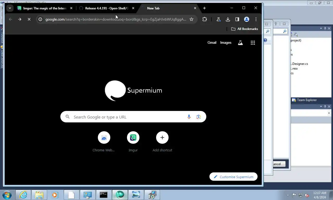Go back using the browser back arrow
The height and width of the screenshot is (200, 333).
(10, 19)
